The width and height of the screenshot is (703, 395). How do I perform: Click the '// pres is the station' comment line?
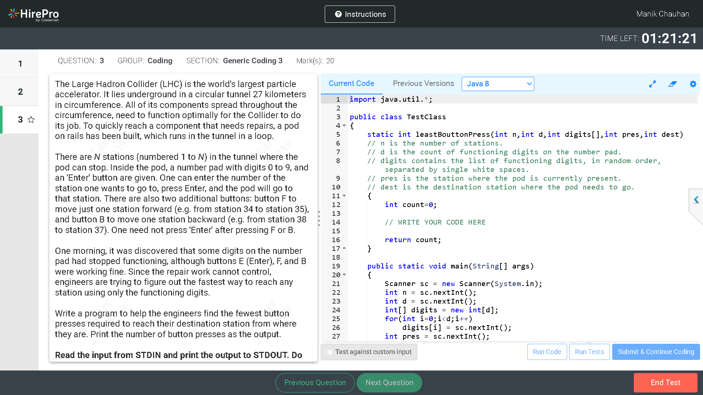coord(494,178)
